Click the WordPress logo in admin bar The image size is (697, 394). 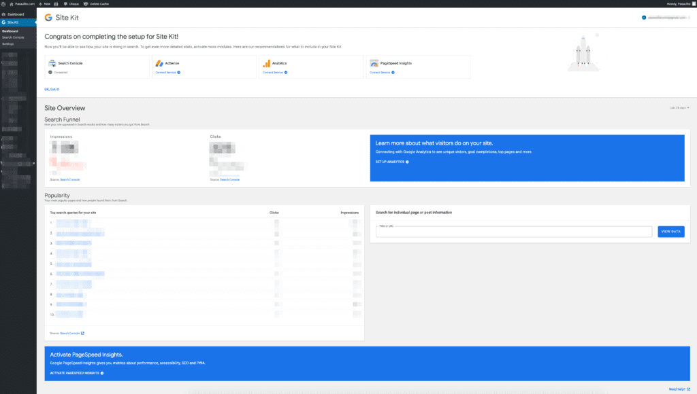(3, 3)
